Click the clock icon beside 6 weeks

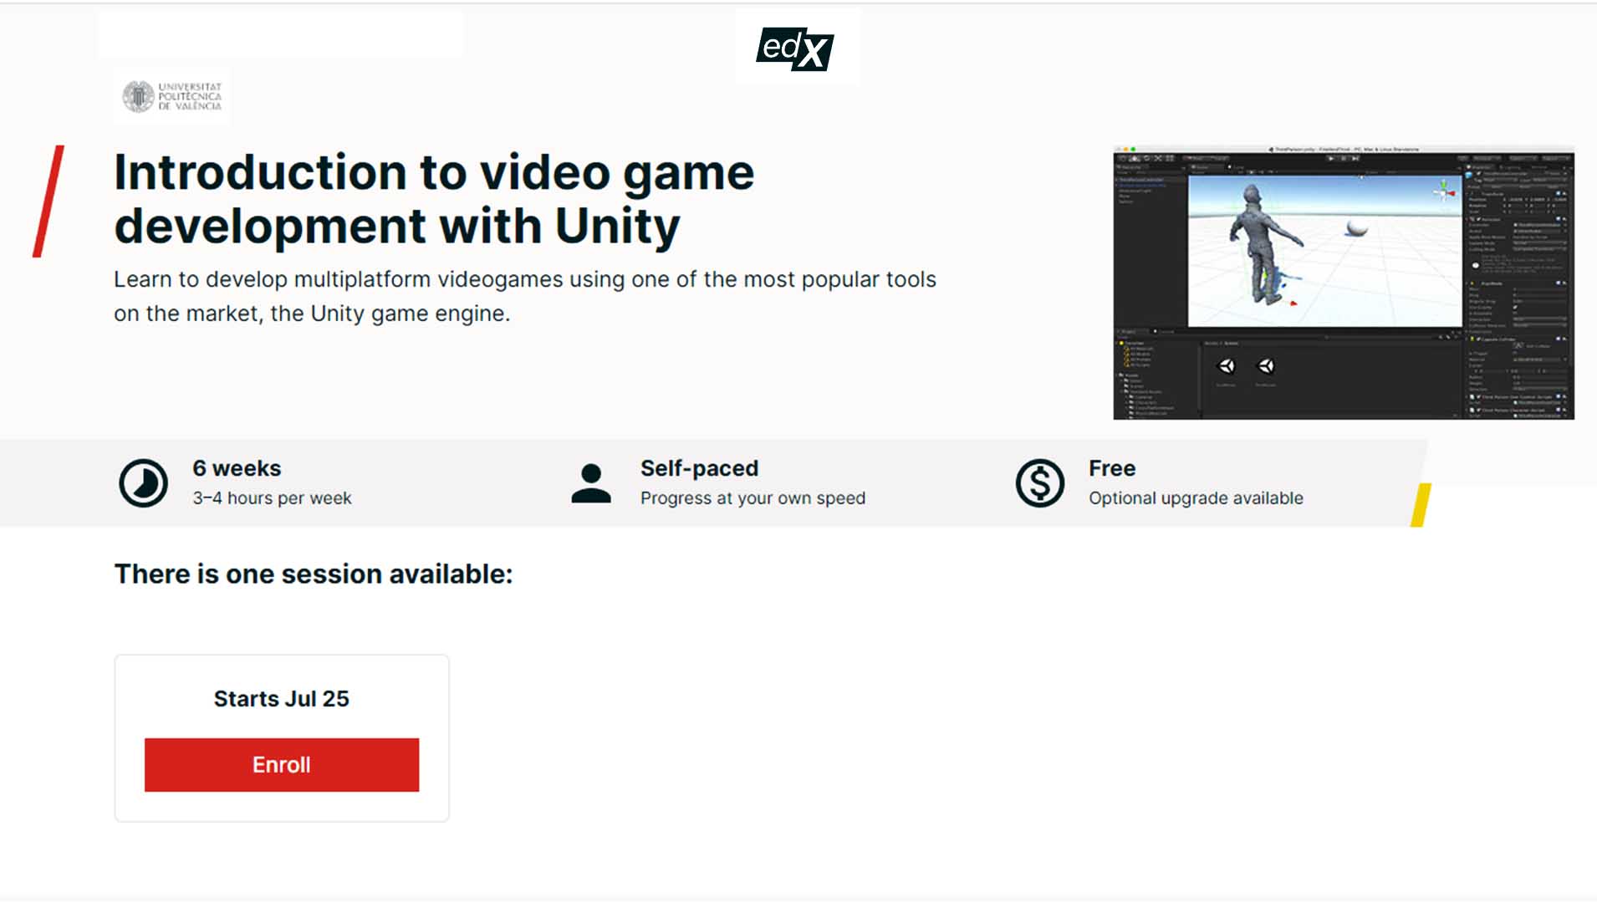(143, 483)
